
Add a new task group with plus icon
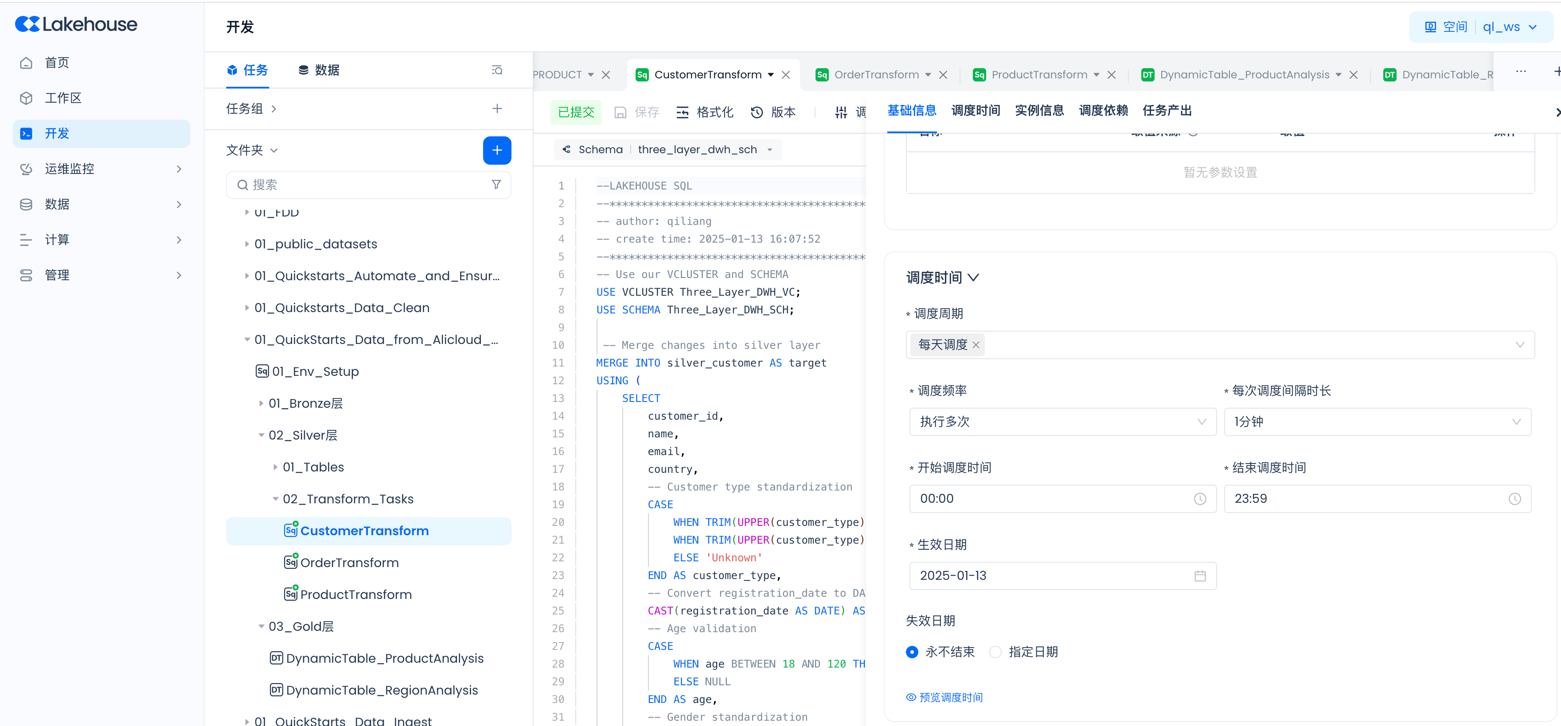(496, 109)
